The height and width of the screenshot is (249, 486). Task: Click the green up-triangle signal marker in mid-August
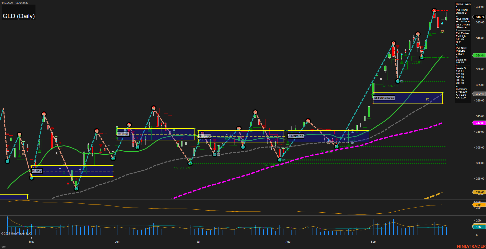point(349,145)
